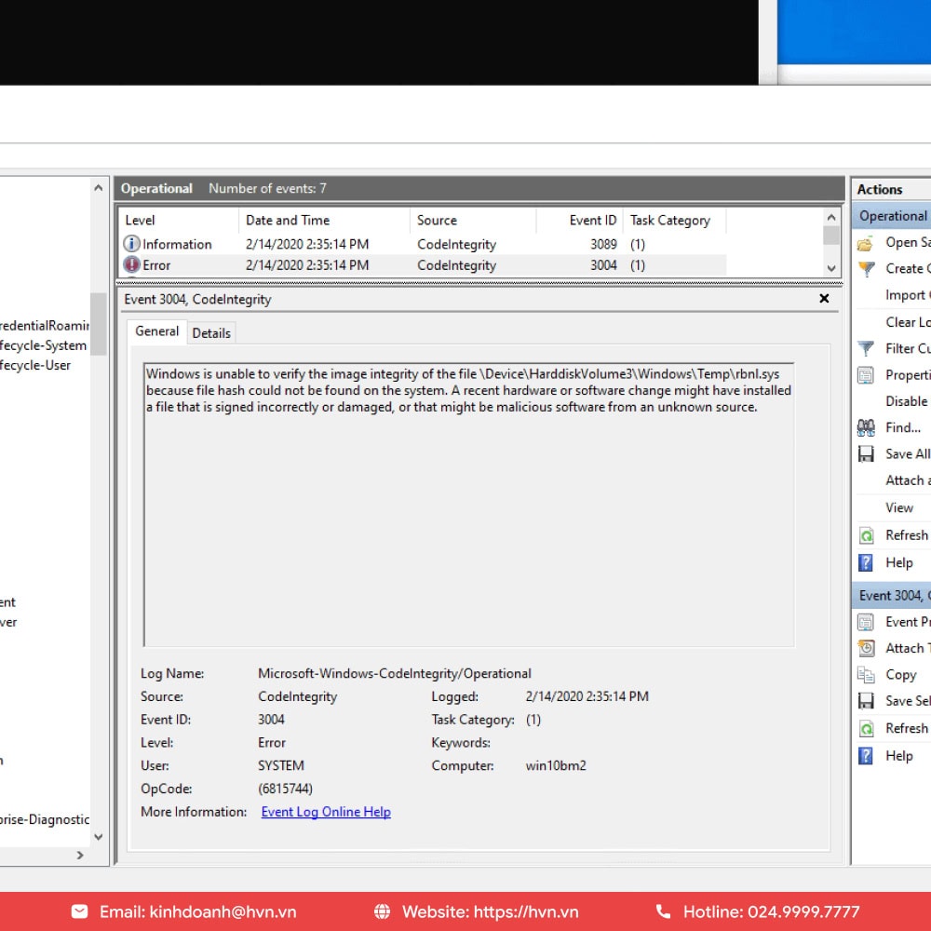This screenshot has width=931, height=931.
Task: Switch to the Details tab
Action: tap(211, 333)
